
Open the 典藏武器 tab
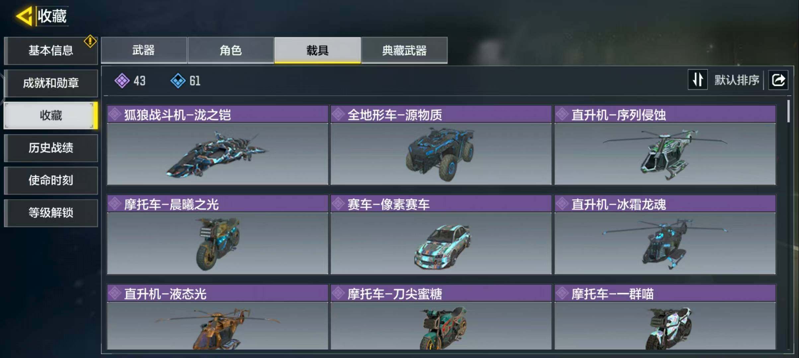[x=404, y=50]
